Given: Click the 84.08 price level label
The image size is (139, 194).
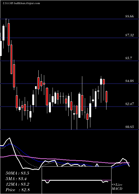Looking at the screenshot, I should tap(130, 81).
